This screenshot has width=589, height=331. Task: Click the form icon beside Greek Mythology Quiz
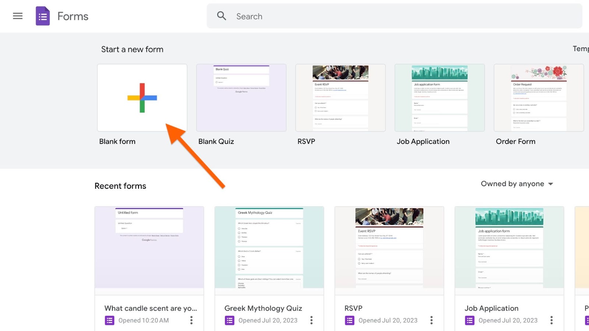(230, 321)
